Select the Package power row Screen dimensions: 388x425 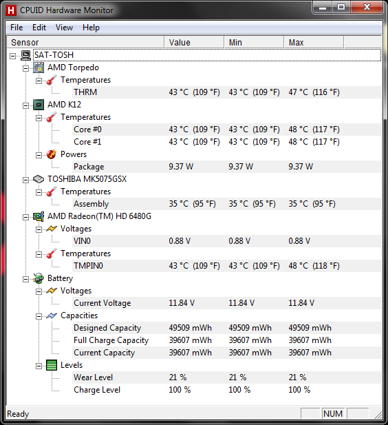coord(227,167)
